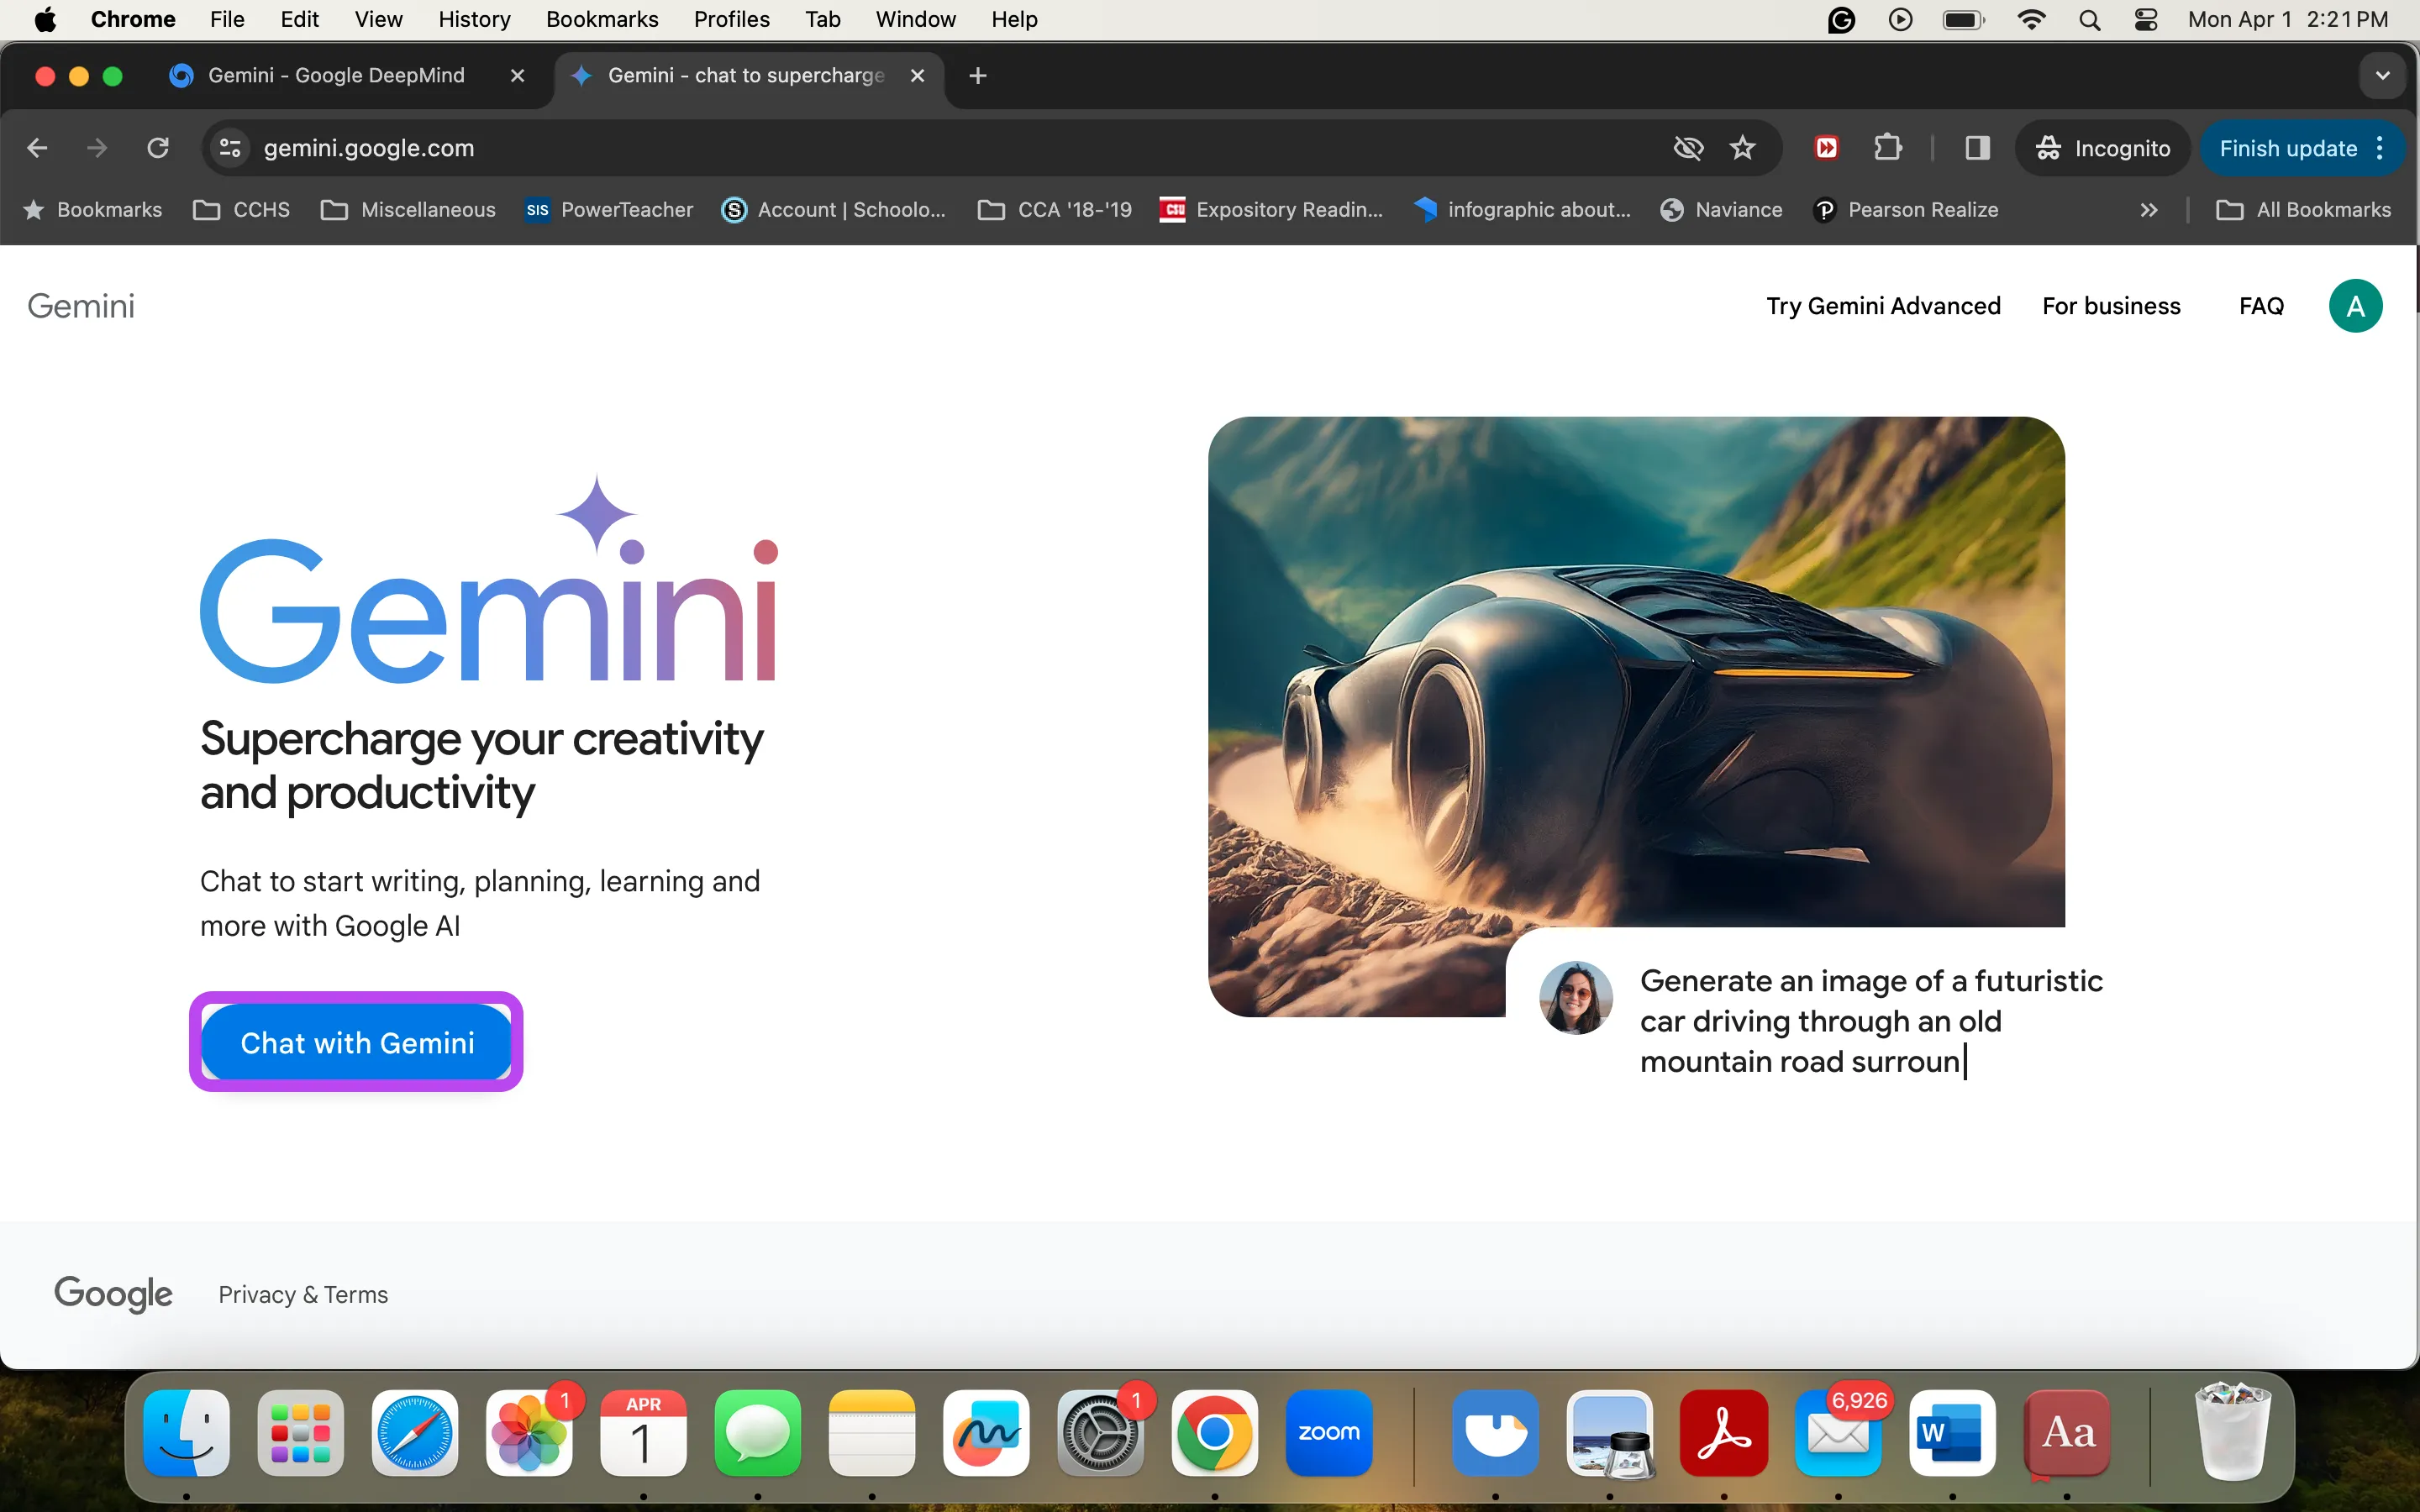Viewport: 2420px width, 1512px height.
Task: Expand the hidden bookmarks overflow chevron
Action: (2148, 209)
